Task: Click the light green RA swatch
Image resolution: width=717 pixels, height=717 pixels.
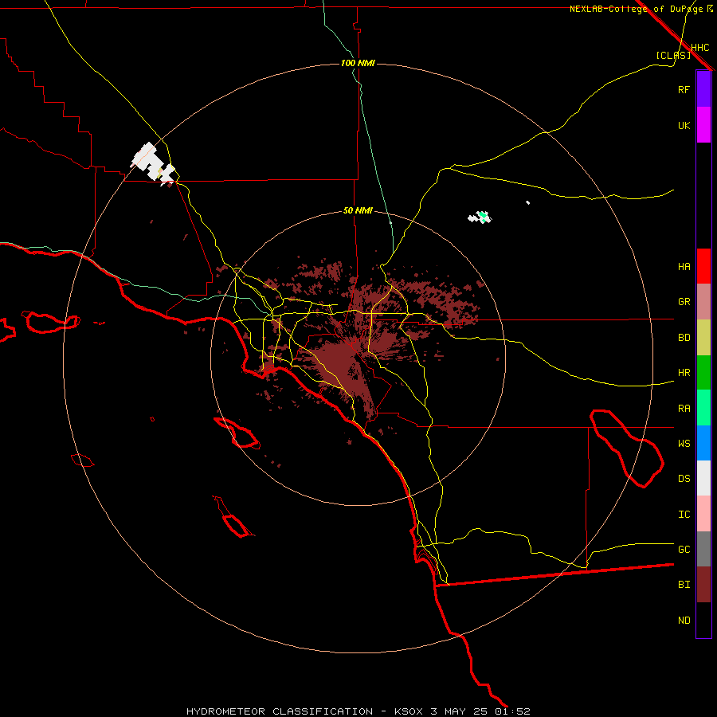Action: 703,408
